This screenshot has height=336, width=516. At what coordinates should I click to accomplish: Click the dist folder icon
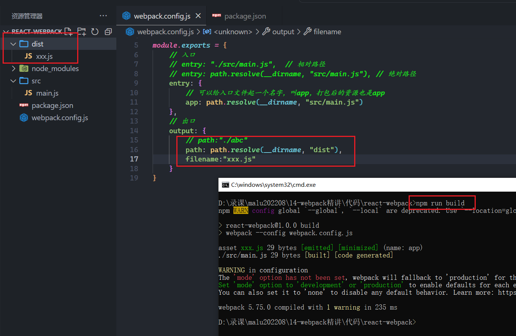pos(24,44)
